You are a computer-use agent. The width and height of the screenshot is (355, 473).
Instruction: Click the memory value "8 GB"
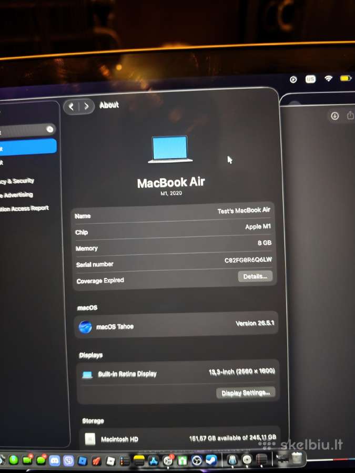[x=265, y=243]
